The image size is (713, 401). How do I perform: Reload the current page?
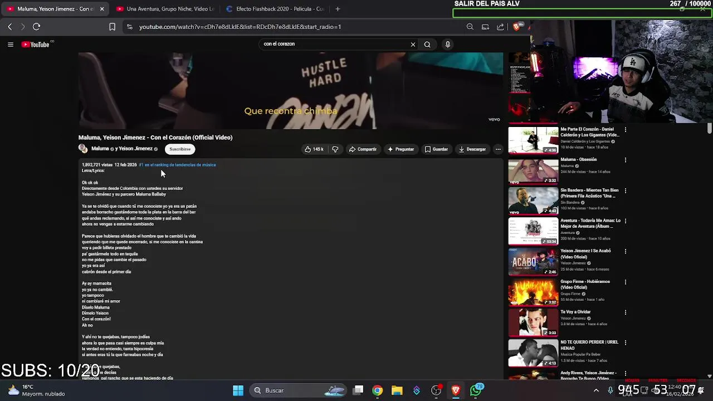37,27
